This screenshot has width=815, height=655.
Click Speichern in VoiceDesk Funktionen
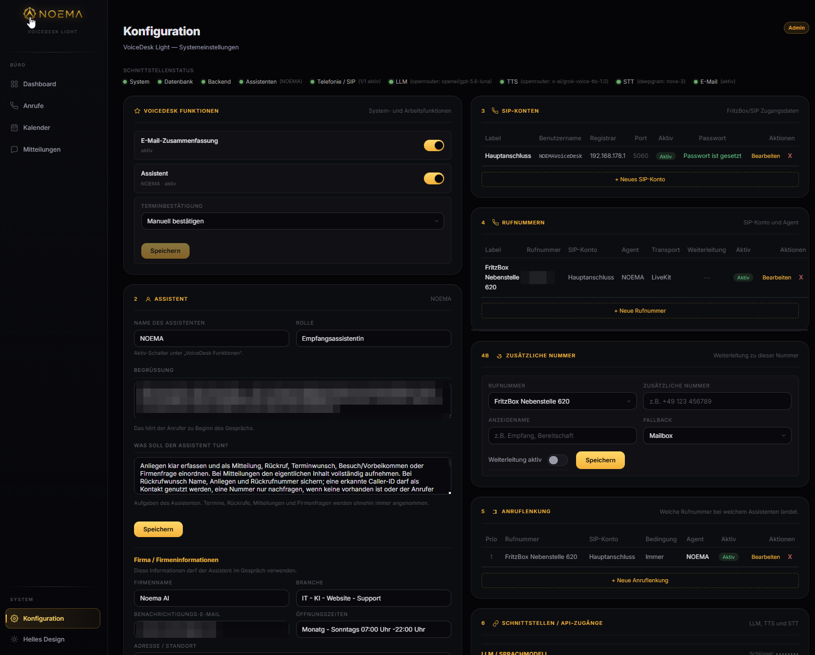click(x=165, y=251)
